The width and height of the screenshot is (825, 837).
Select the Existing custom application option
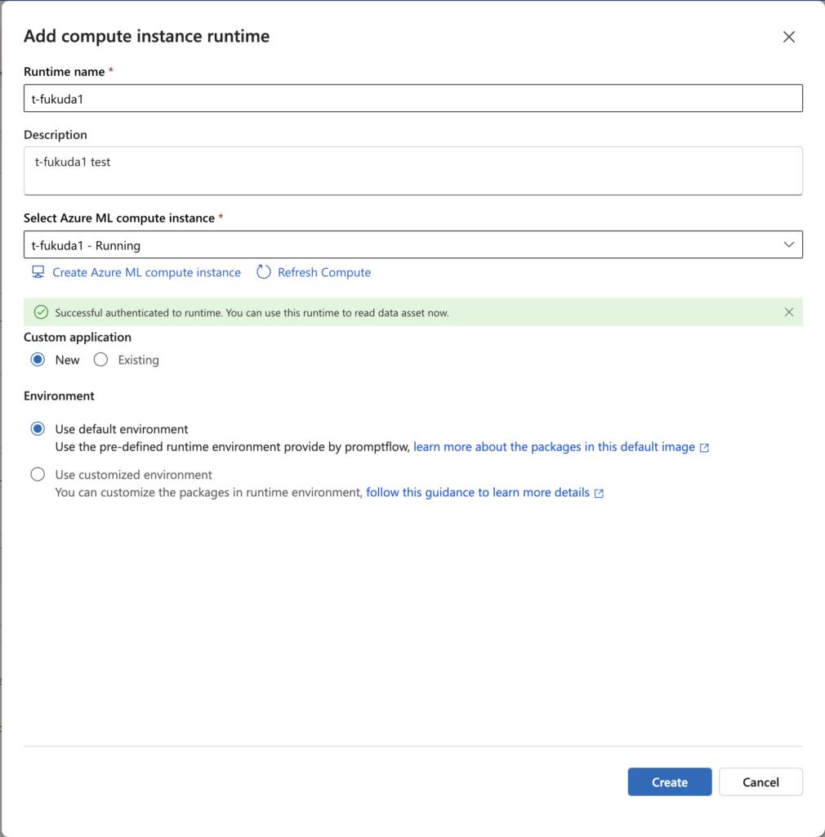coord(101,360)
